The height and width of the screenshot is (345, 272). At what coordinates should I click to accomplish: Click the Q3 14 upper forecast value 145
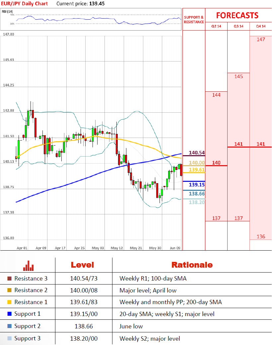pyautogui.click(x=238, y=76)
